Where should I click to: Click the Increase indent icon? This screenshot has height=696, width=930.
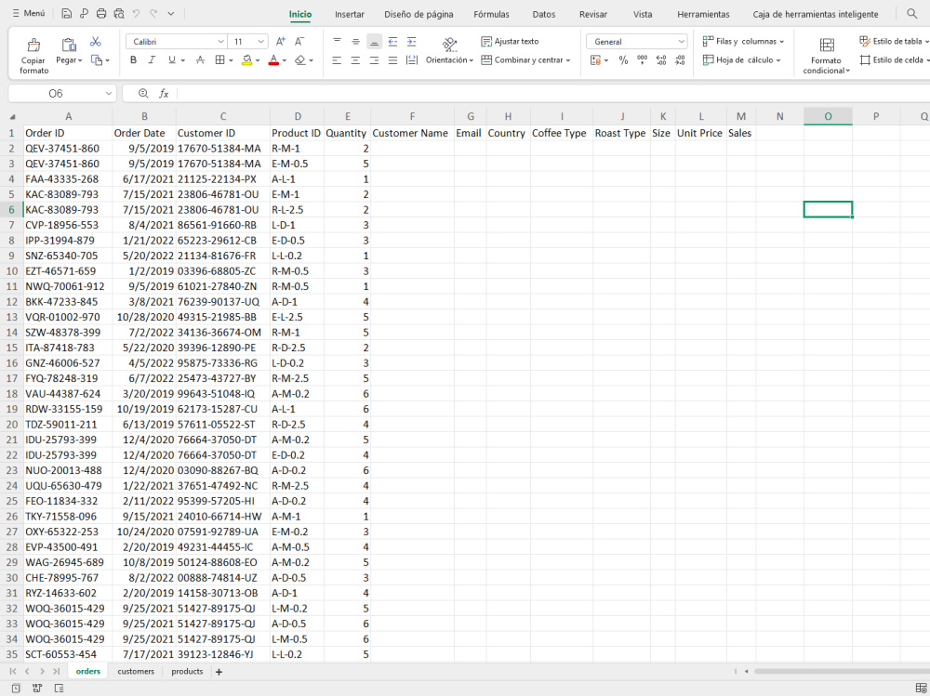tap(412, 42)
